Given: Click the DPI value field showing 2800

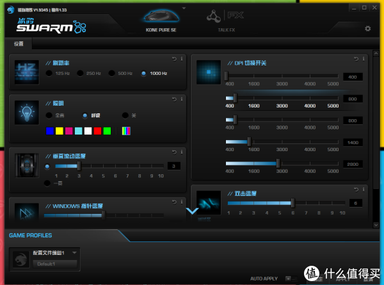Looking at the screenshot, I should coord(353,164).
